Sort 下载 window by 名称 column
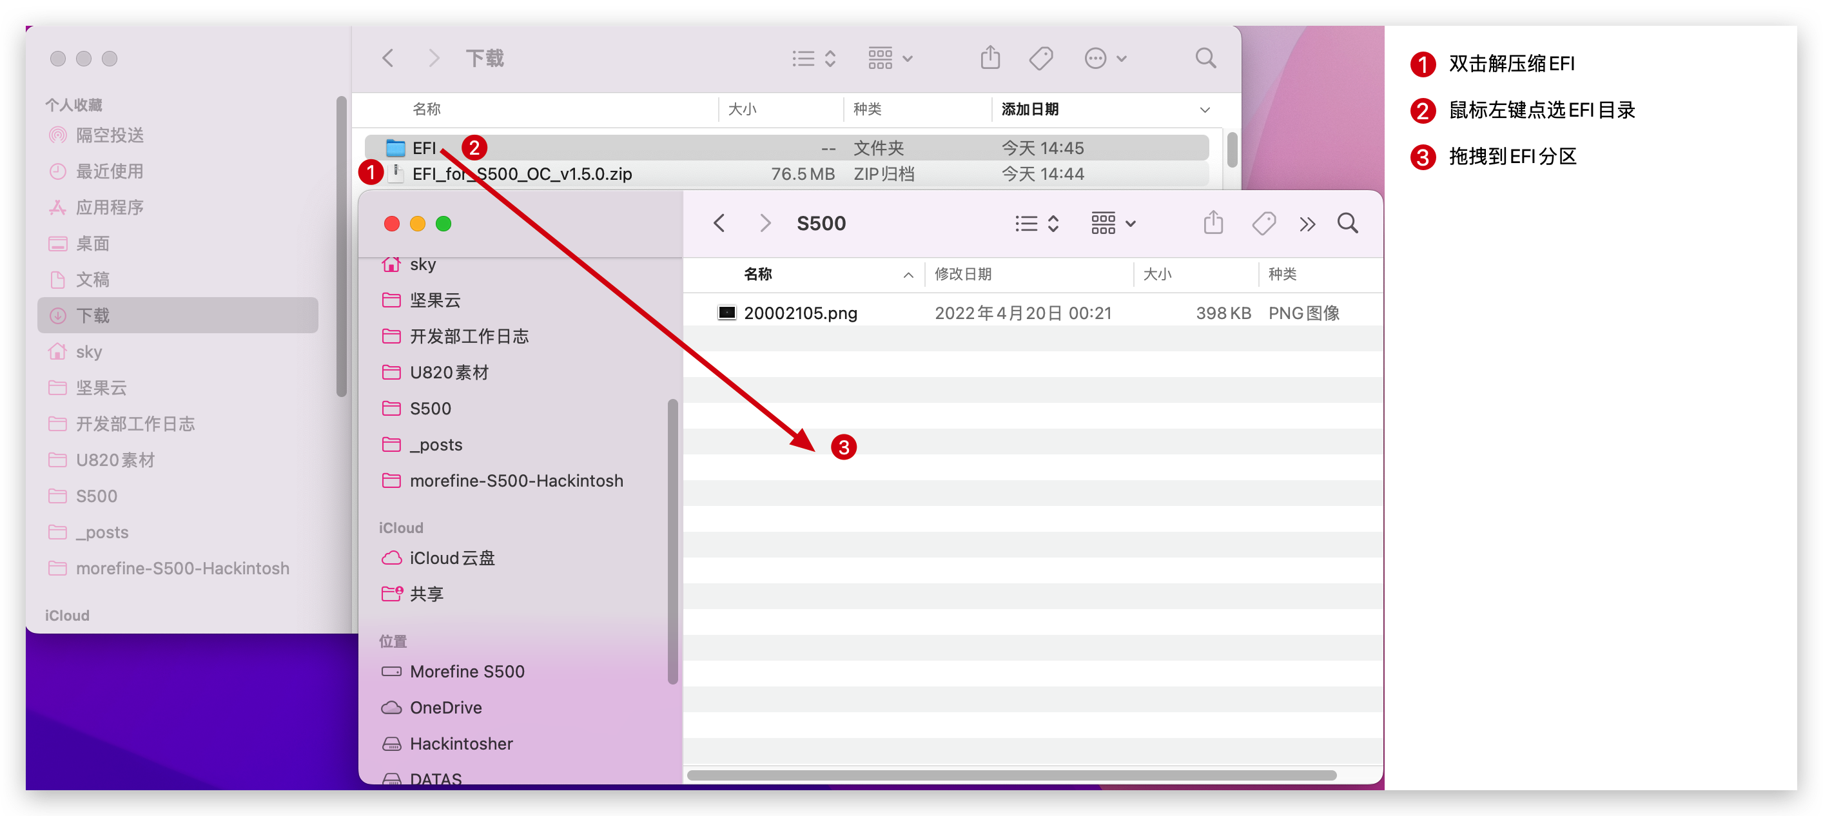This screenshot has height=816, width=1823. [426, 109]
